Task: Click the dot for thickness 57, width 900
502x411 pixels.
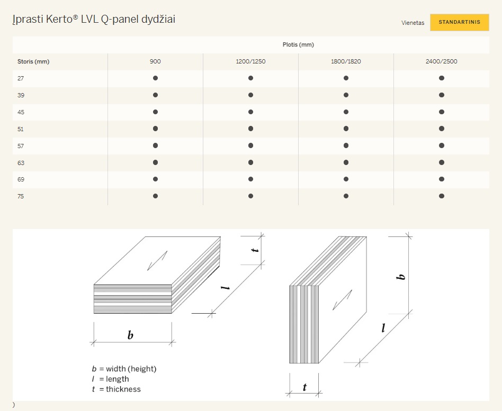Action: pos(155,145)
